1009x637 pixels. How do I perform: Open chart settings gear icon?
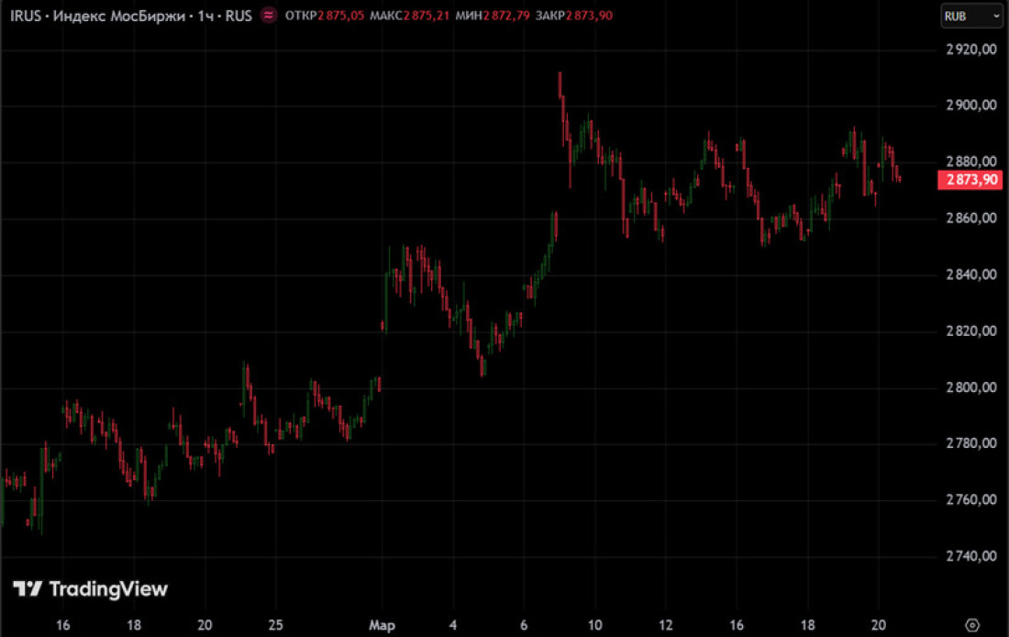tap(972, 625)
